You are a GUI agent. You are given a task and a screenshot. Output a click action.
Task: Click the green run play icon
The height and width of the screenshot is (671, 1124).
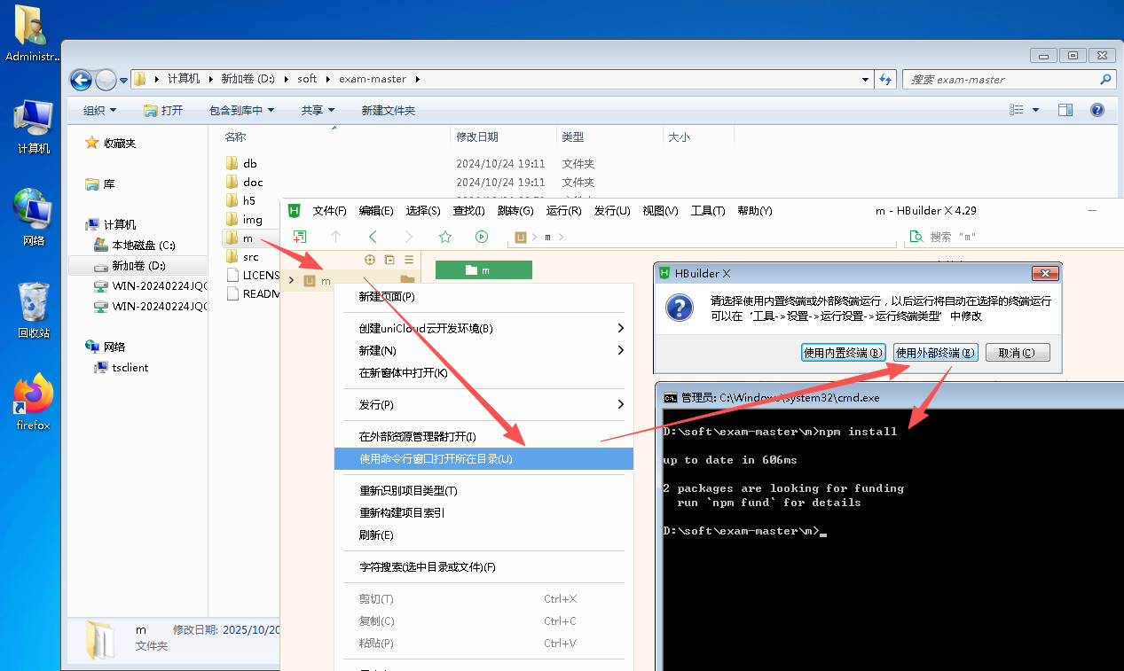pos(482,237)
